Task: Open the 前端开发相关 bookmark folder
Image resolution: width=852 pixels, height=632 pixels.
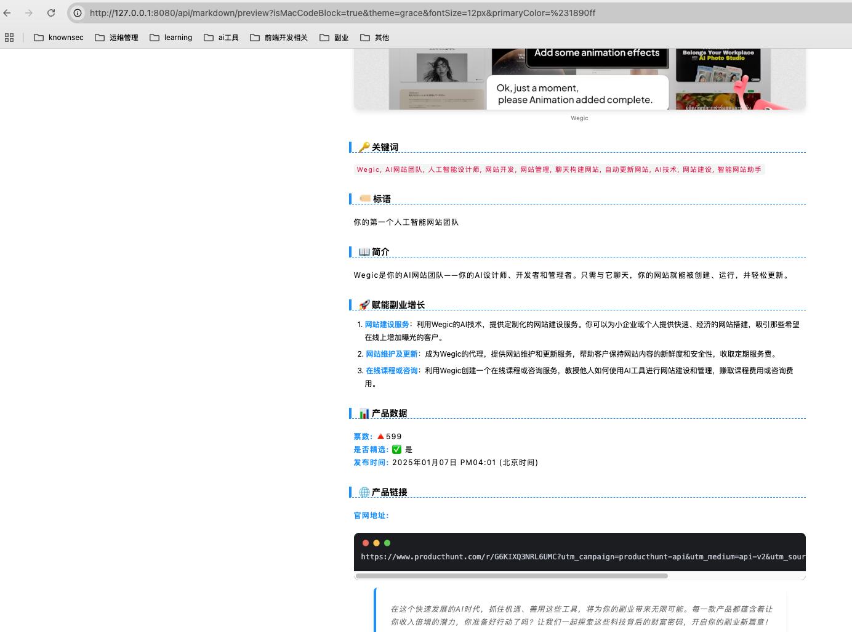Action: 279,38
